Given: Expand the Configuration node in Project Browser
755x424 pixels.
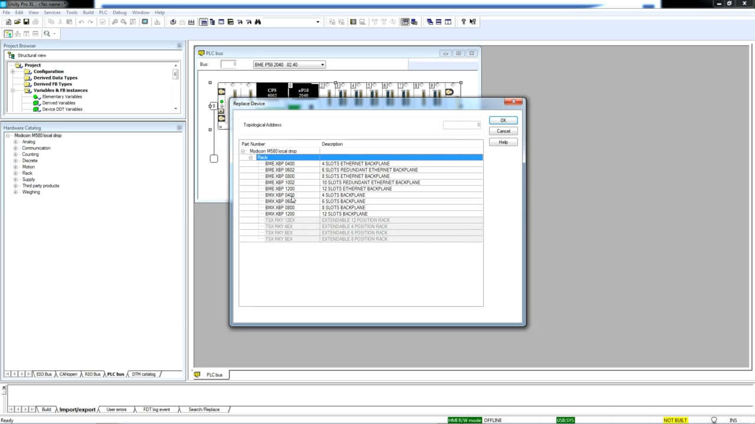Looking at the screenshot, I should (12, 71).
